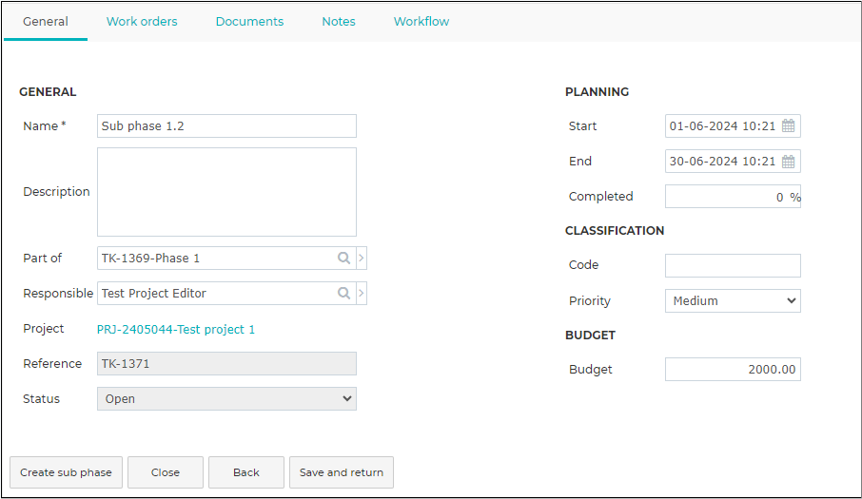This screenshot has width=862, height=499.
Task: Expand arrow next to Part of field
Action: click(362, 258)
